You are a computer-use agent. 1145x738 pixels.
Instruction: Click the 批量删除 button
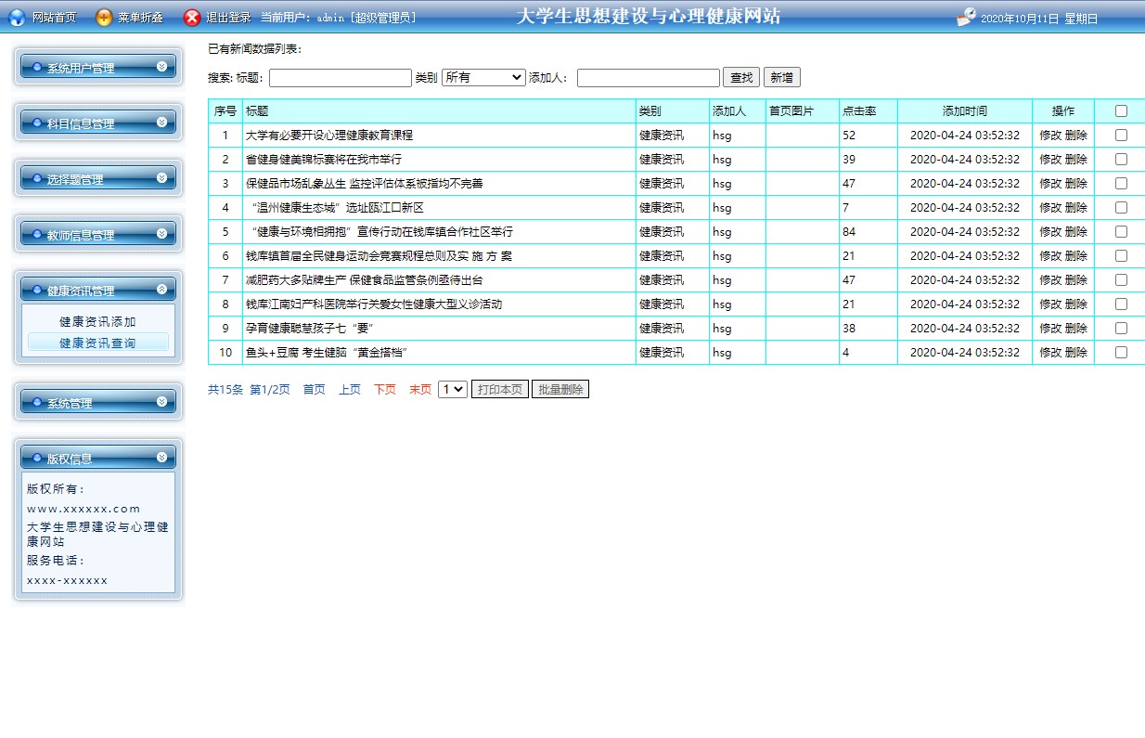coord(560,390)
